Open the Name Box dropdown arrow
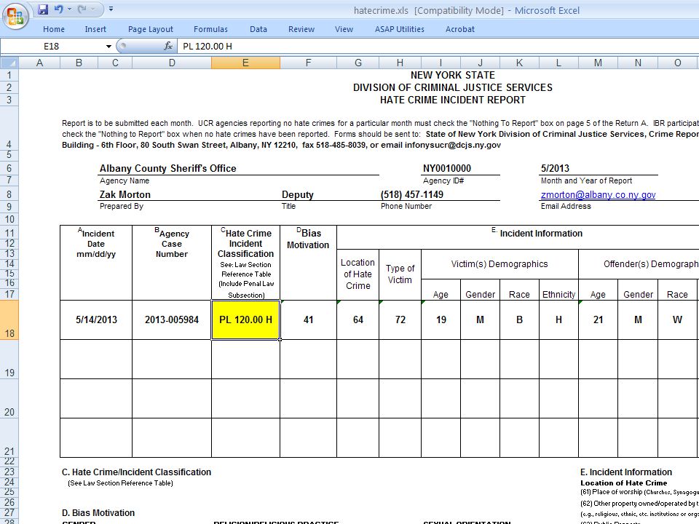Screen dimensions: 699x524 (108, 47)
